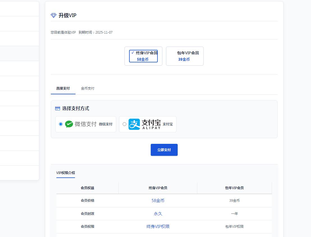The width and height of the screenshot is (311, 237).
Task: Click the diamond icon beside 升级VIP
Action: (54, 15)
